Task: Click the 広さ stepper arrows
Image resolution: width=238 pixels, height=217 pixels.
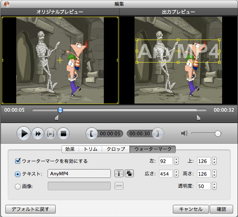Action: pyautogui.click(x=176, y=173)
